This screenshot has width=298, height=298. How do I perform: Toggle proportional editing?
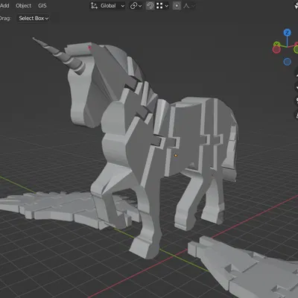click(177, 5)
